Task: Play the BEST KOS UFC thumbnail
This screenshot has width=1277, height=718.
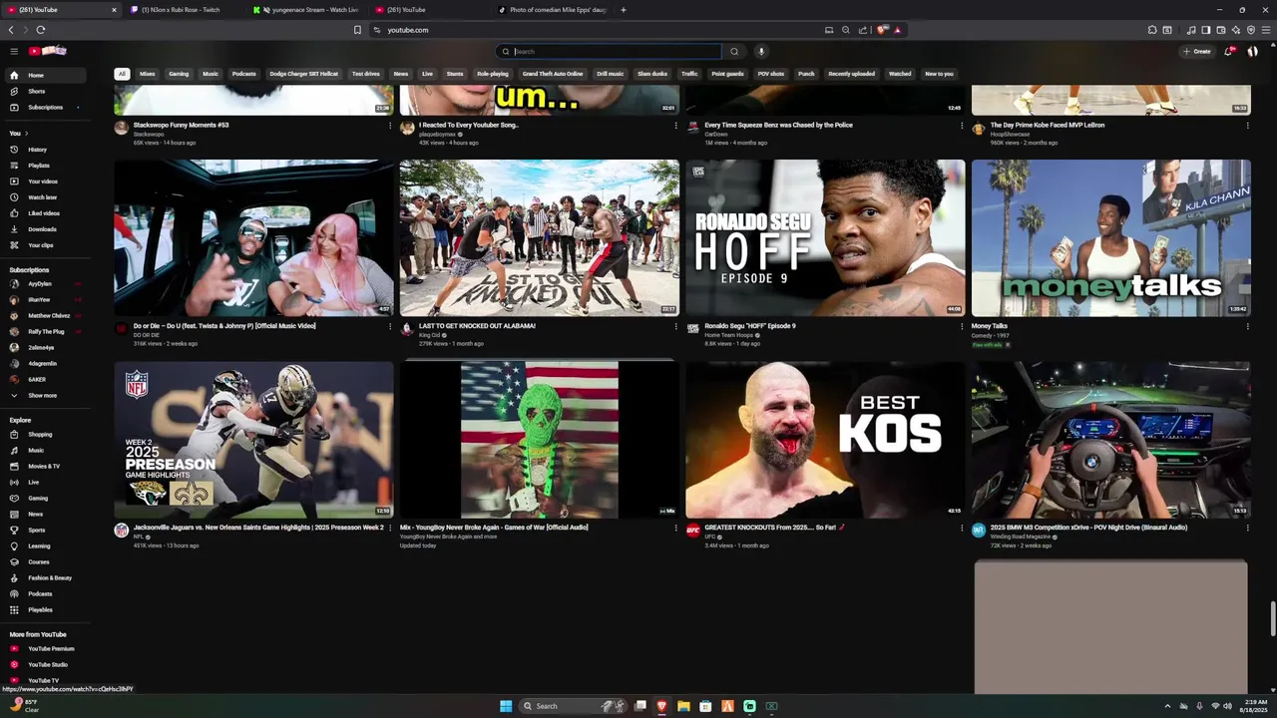Action: coord(825,440)
